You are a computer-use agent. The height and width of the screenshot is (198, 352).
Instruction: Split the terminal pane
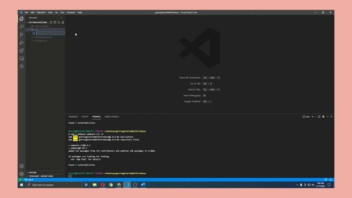[319, 117]
